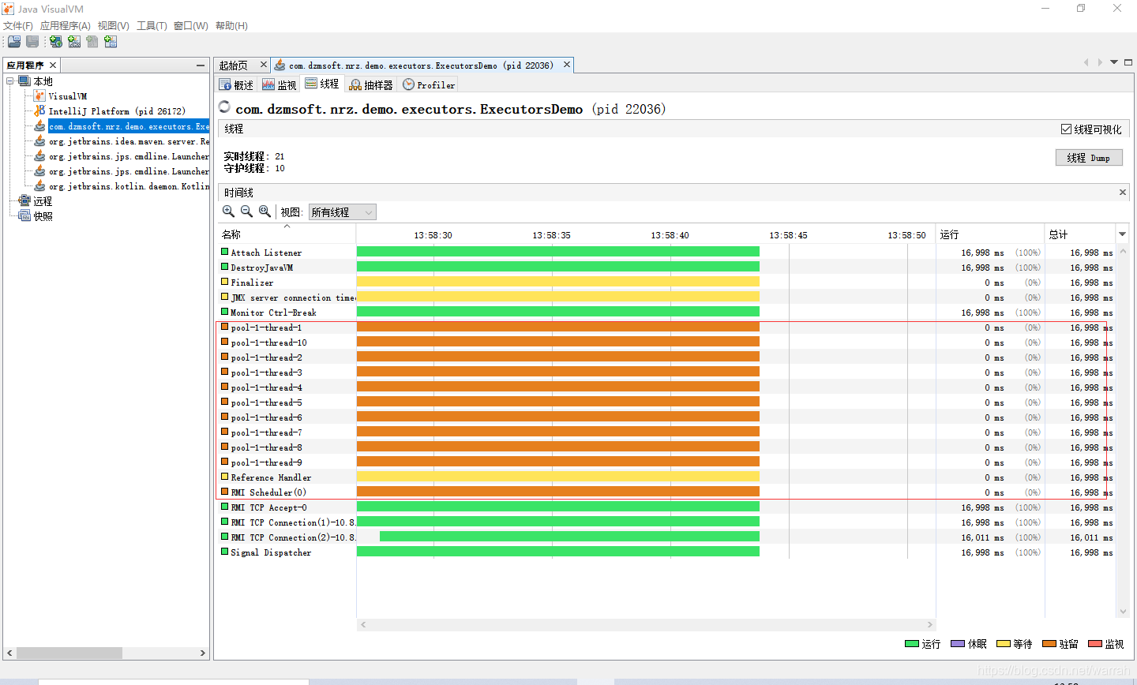Select org.jetbrains.kotlin.daemon tree item

tap(129, 186)
